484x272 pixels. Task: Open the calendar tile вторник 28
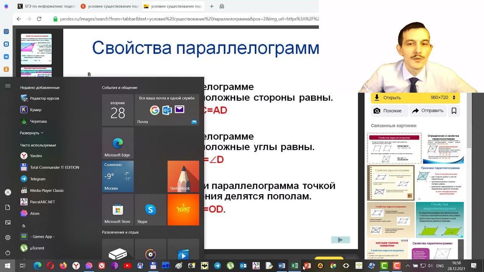coord(118,110)
